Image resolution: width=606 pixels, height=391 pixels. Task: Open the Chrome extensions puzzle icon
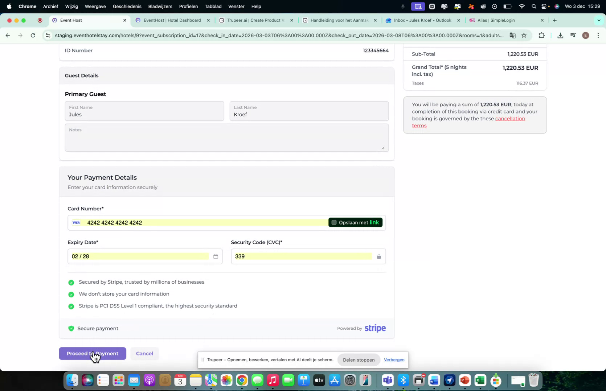(x=541, y=36)
